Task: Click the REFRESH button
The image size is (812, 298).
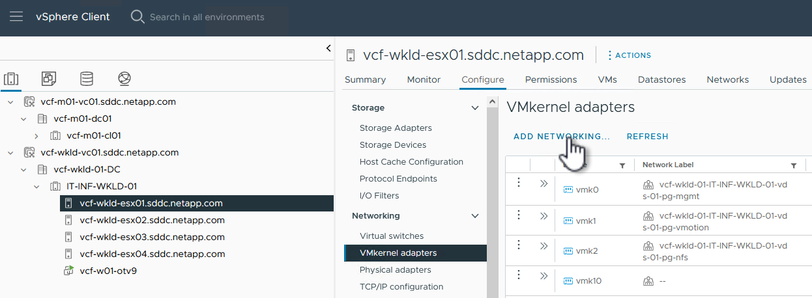Action: (647, 137)
